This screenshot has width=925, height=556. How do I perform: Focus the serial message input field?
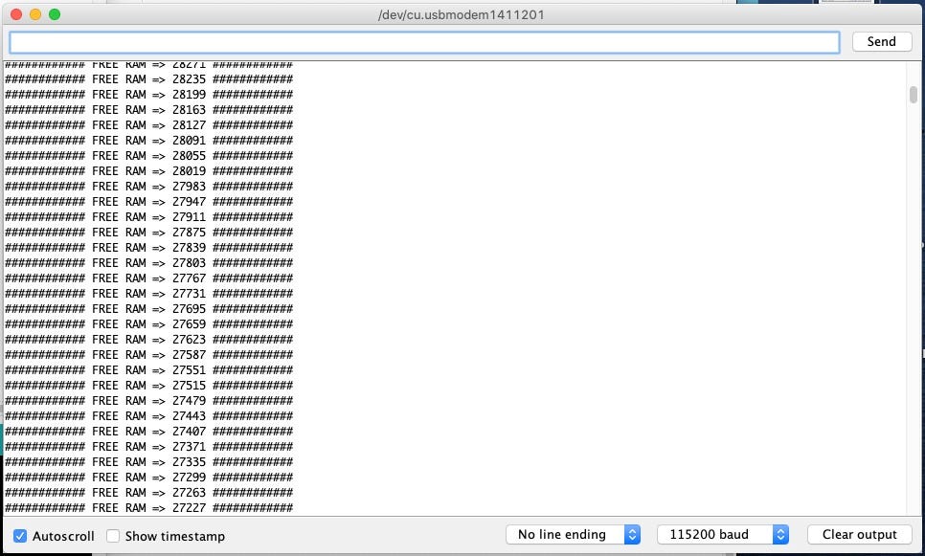424,42
